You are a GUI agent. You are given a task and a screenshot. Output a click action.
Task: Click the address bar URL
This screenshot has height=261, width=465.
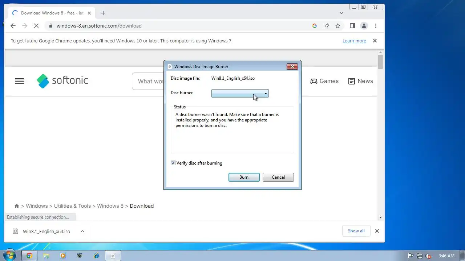pyautogui.click(x=99, y=26)
